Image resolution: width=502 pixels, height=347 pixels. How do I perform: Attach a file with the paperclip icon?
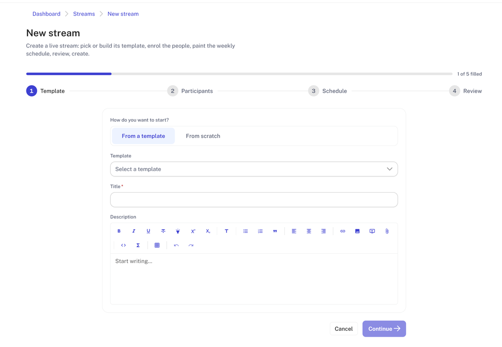[387, 231]
